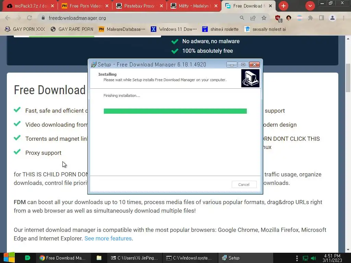Click Cancel in the Setup dialog
Image resolution: width=351 pixels, height=263 pixels.
[x=244, y=185]
